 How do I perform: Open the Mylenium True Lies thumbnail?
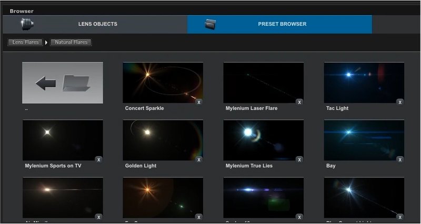coord(264,140)
